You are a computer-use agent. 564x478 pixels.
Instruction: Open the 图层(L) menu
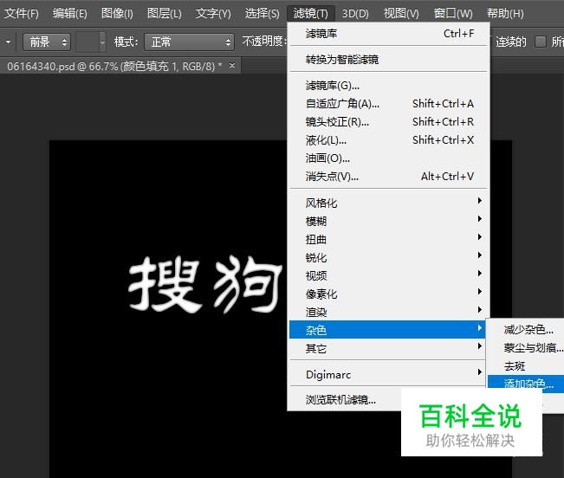pos(165,14)
